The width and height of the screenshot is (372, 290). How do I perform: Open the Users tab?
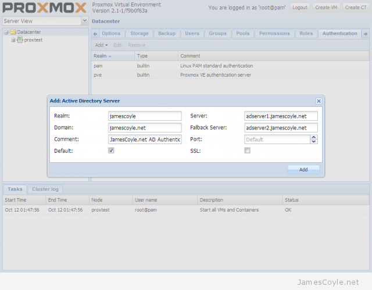tap(192, 34)
